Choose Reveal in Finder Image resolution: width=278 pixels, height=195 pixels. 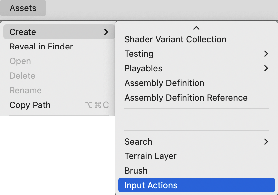41,47
